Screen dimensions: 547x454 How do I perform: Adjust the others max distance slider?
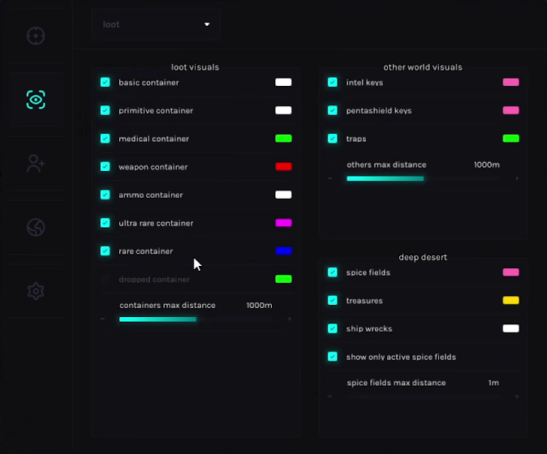click(x=422, y=178)
